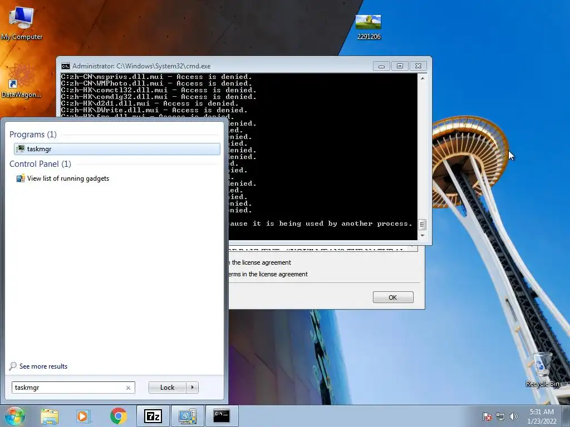The image size is (570, 427).
Task: Open Google Chrome from taskbar
Action: coord(118,416)
